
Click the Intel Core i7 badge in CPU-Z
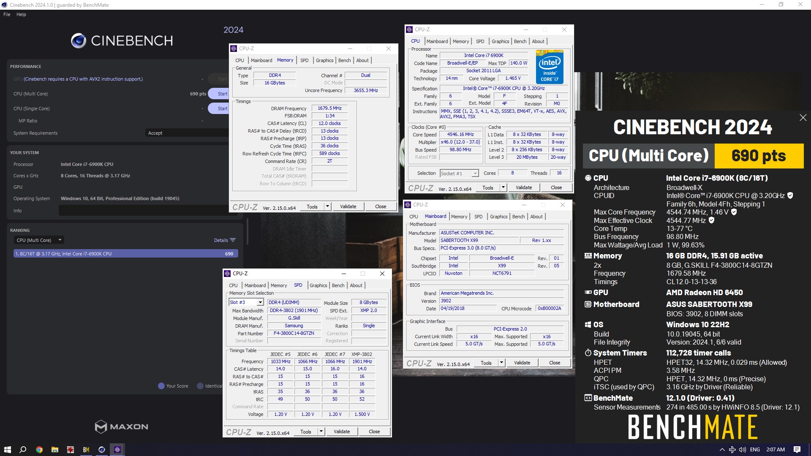[x=550, y=67]
